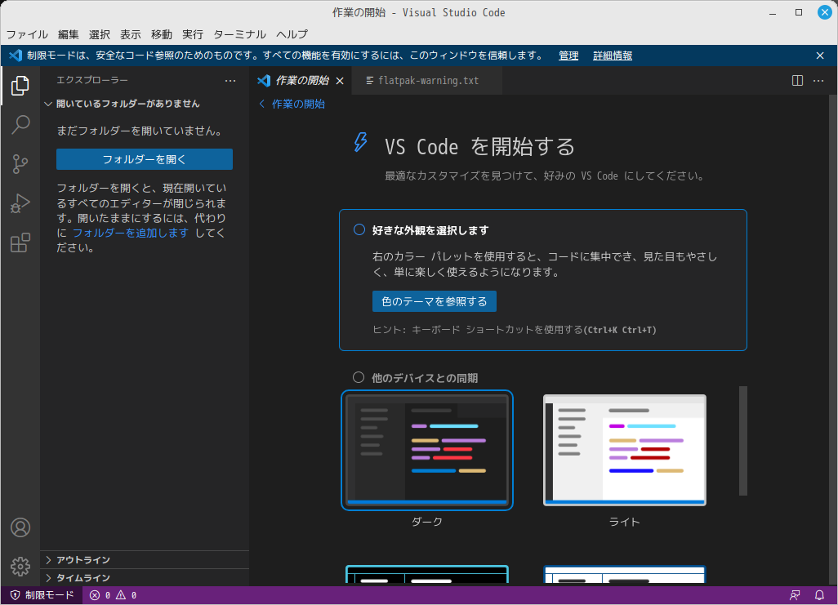Screen dimensions: 838x605
Task: Open the Search view in activity bar
Action: click(20, 125)
